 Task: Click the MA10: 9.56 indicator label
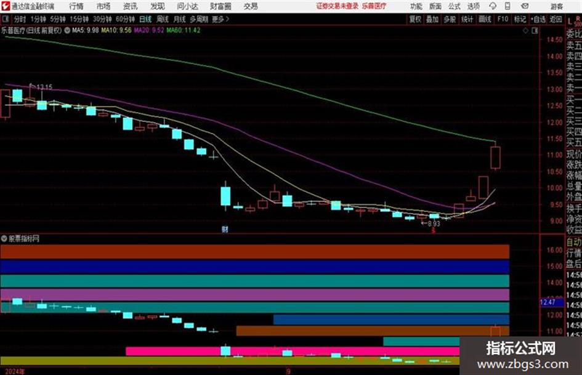point(116,30)
